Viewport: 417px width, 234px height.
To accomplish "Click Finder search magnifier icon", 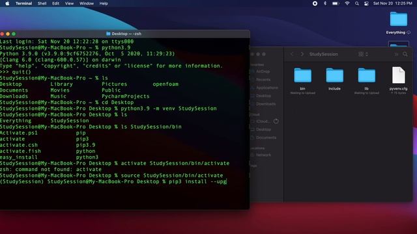I will point(405,54).
